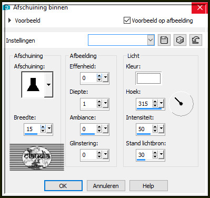Viewport: 210px width, 198px height.
Task: Close the Afschuining binnen dialog
Action: [x=200, y=8]
